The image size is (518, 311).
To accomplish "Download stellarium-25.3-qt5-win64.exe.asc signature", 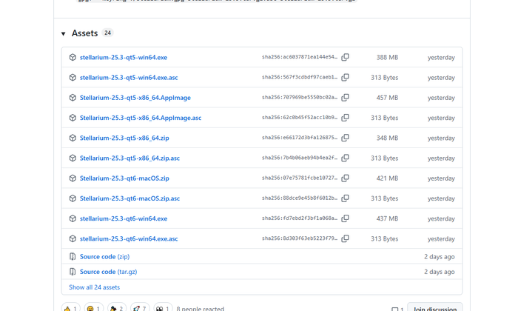I will click(x=129, y=77).
